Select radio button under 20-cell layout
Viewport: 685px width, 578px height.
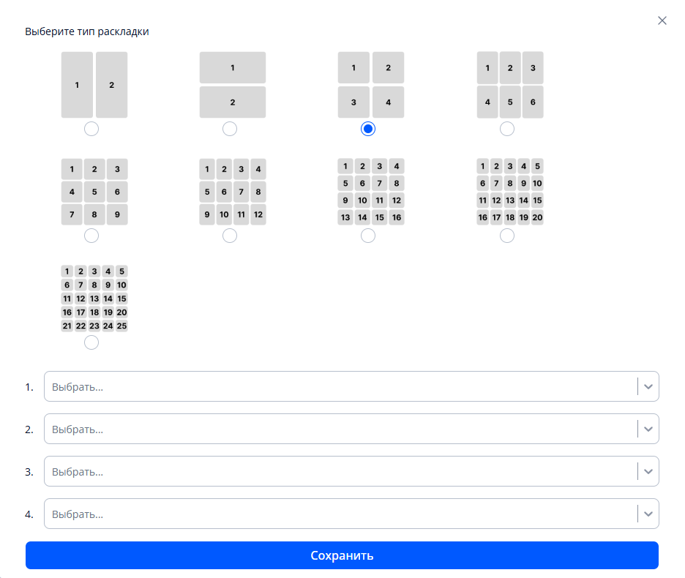507,236
